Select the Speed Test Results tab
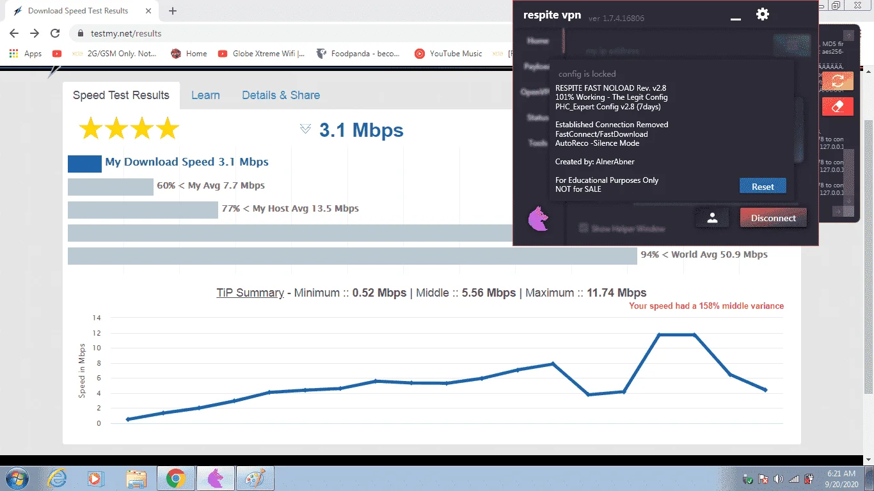 [x=121, y=95]
